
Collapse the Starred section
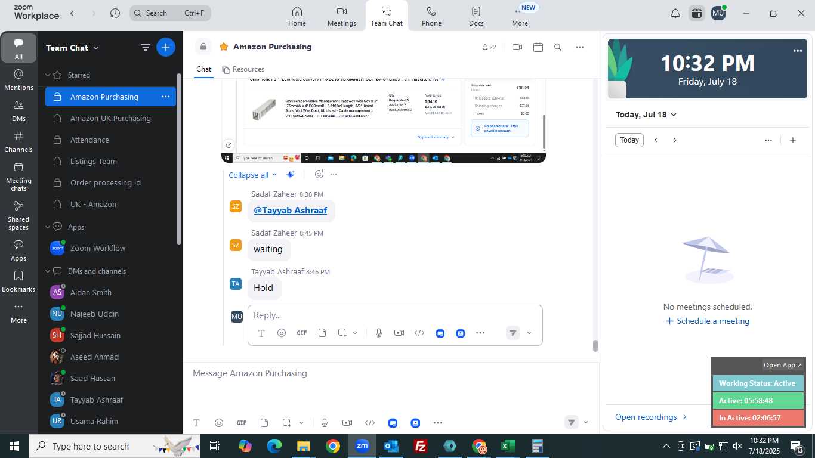tap(48, 75)
